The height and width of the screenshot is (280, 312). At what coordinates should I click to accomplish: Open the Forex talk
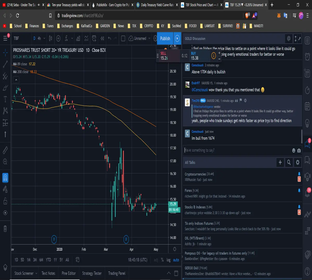[x=242, y=193]
